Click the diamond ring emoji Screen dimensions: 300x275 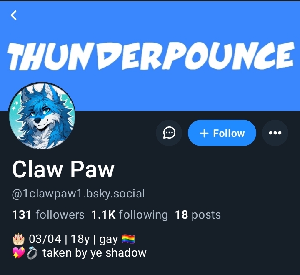(x=32, y=253)
